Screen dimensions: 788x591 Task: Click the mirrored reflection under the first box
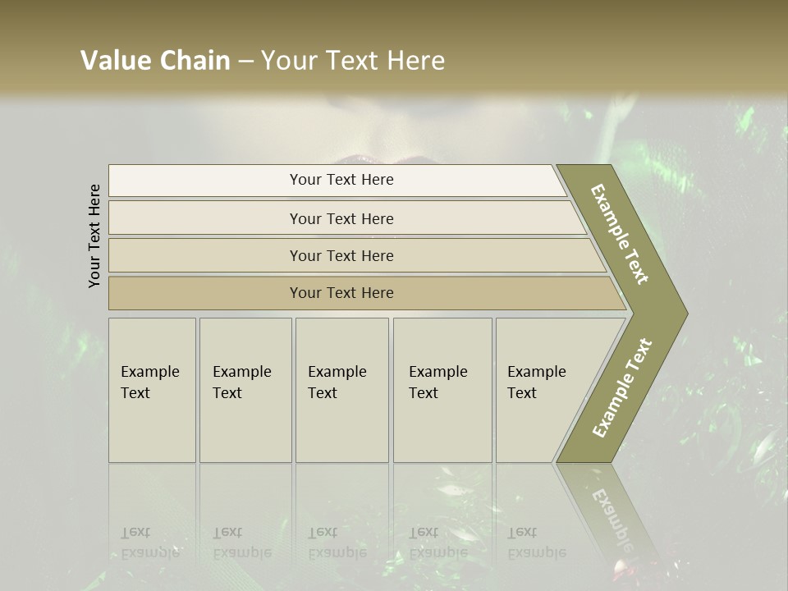click(152, 542)
